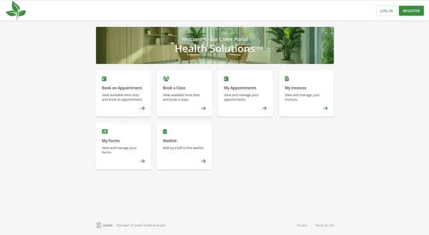Click 'View available time slots and book a class.' text

(x=181, y=97)
